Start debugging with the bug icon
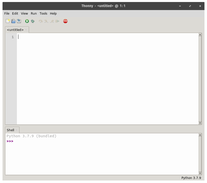This screenshot has width=207, height=183. tap(33, 21)
